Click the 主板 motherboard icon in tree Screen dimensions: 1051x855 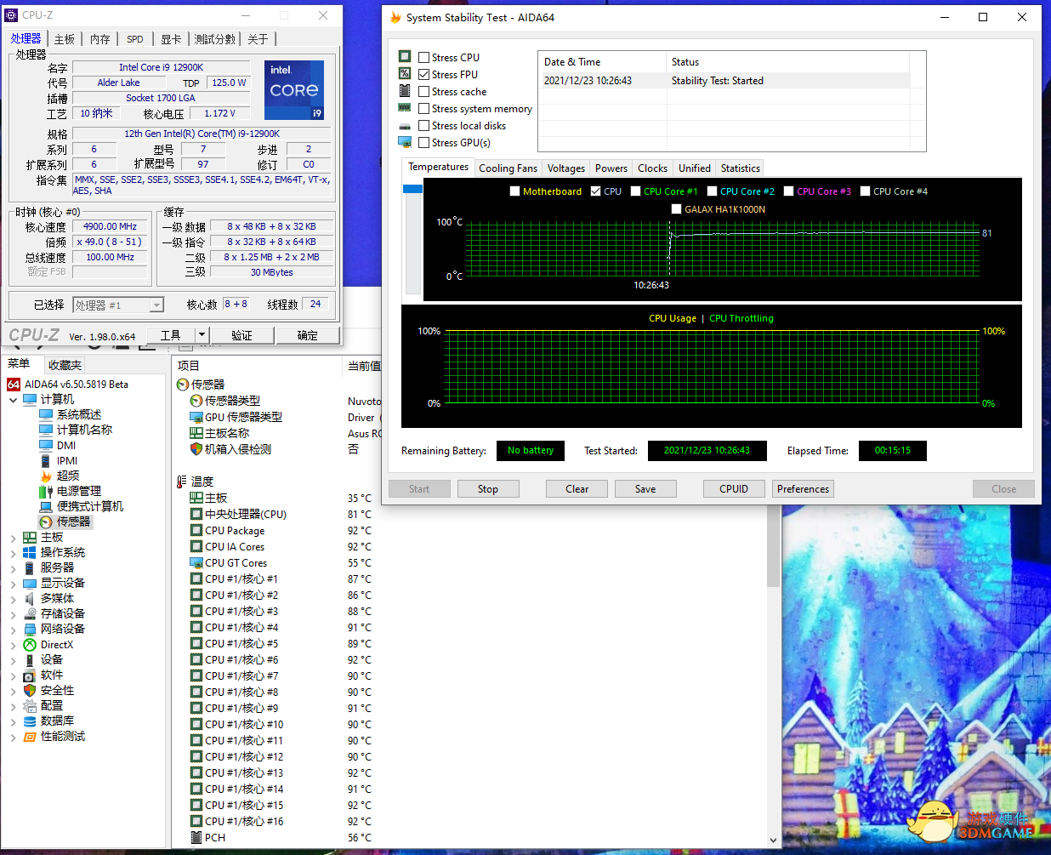tap(30, 537)
